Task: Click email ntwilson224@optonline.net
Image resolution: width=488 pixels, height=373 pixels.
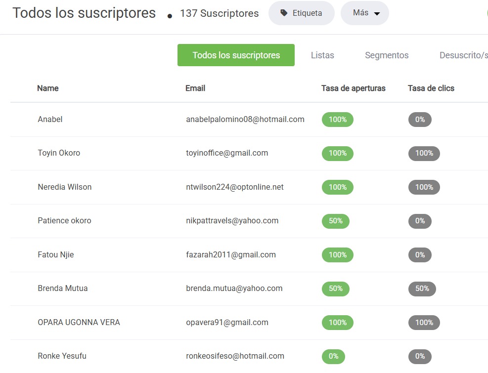Action: click(235, 187)
